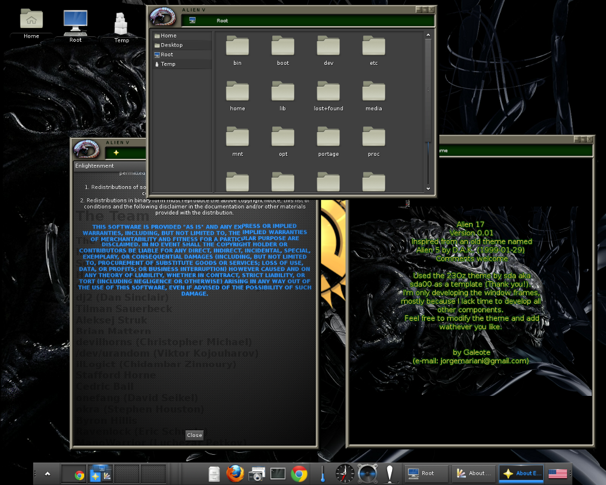Open the boot folder

pos(283,50)
